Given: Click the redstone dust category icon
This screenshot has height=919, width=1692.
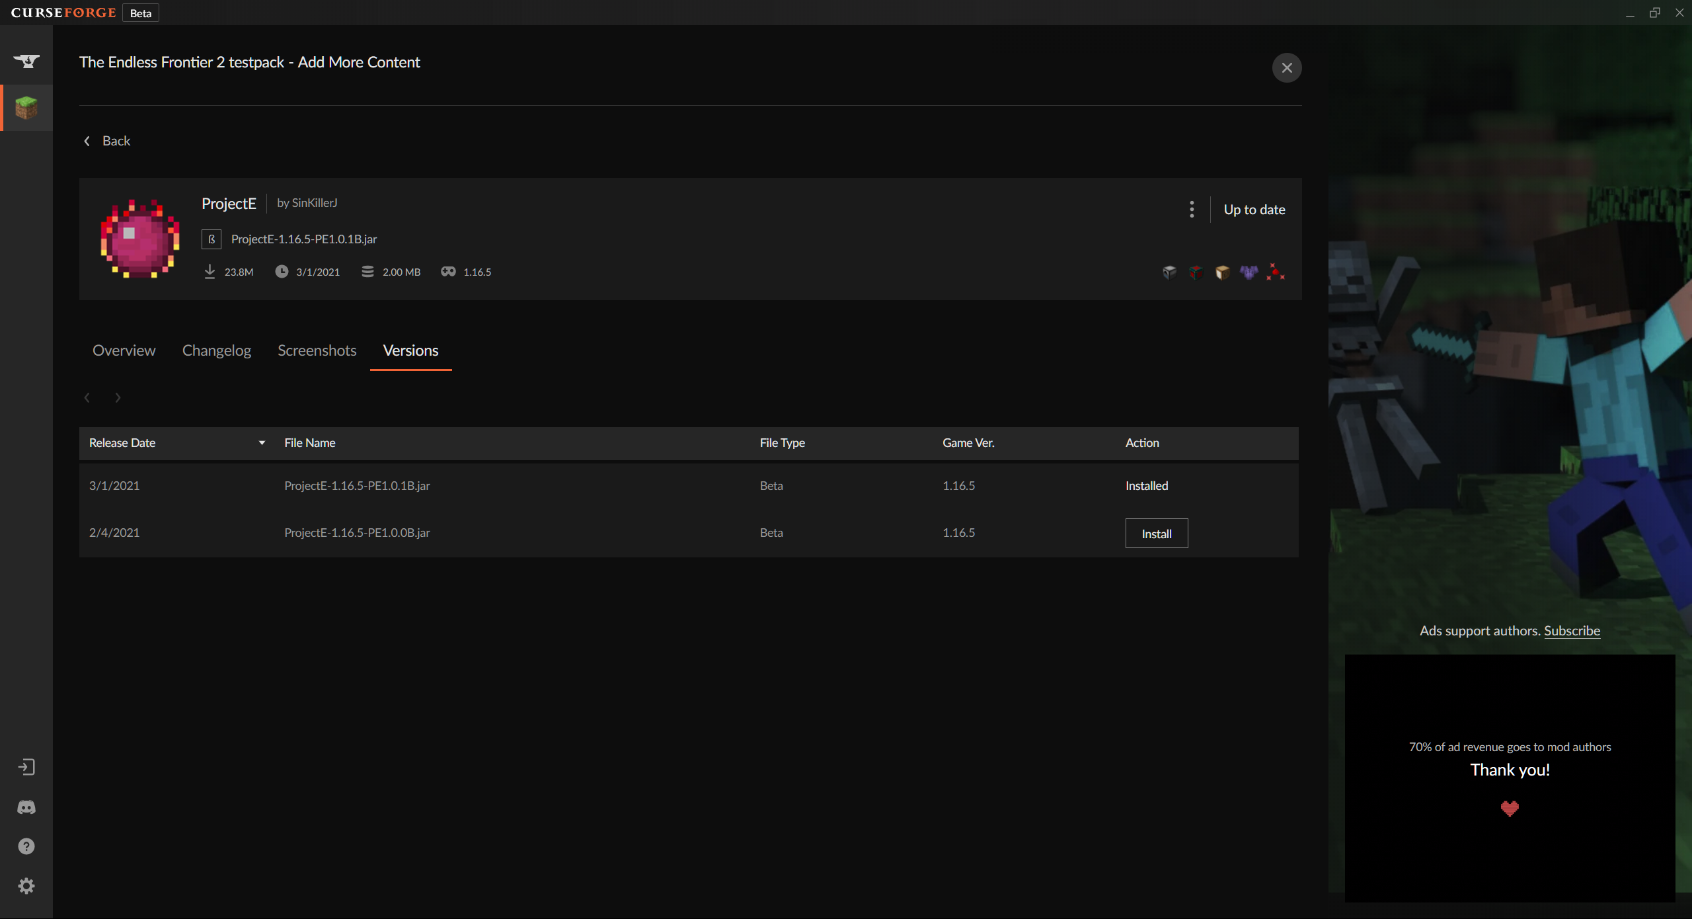Looking at the screenshot, I should click(1275, 272).
